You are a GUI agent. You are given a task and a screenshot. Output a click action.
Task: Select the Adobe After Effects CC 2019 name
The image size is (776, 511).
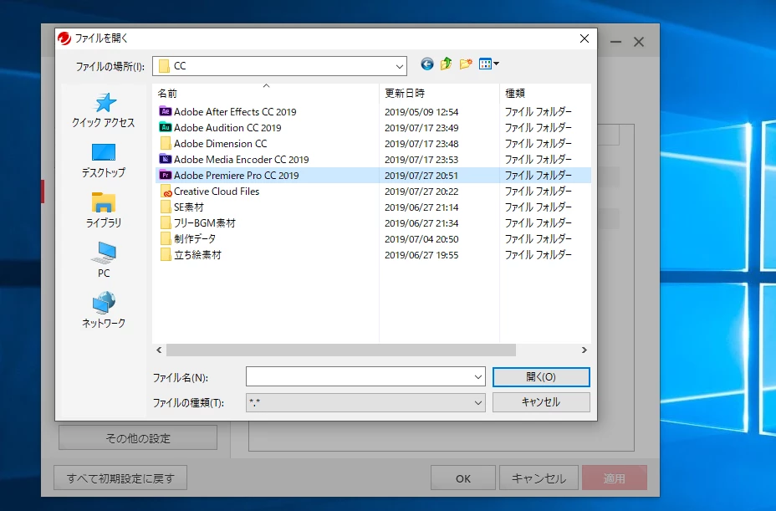click(x=235, y=112)
